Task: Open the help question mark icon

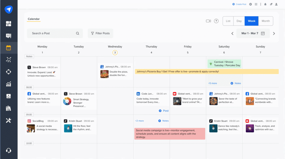Action: (216, 21)
